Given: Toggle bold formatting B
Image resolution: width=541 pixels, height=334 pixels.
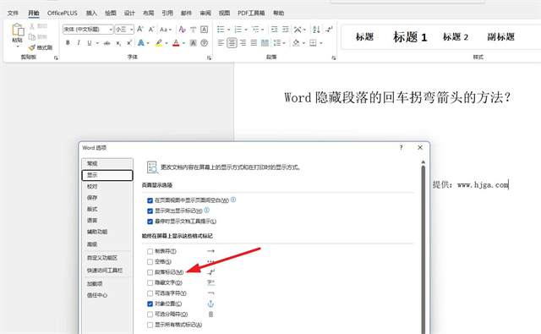Looking at the screenshot, I should pyautogui.click(x=68, y=43).
